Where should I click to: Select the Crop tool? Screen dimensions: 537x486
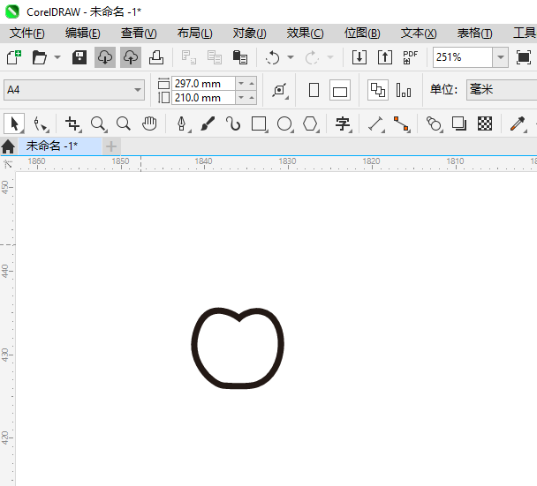click(x=73, y=123)
